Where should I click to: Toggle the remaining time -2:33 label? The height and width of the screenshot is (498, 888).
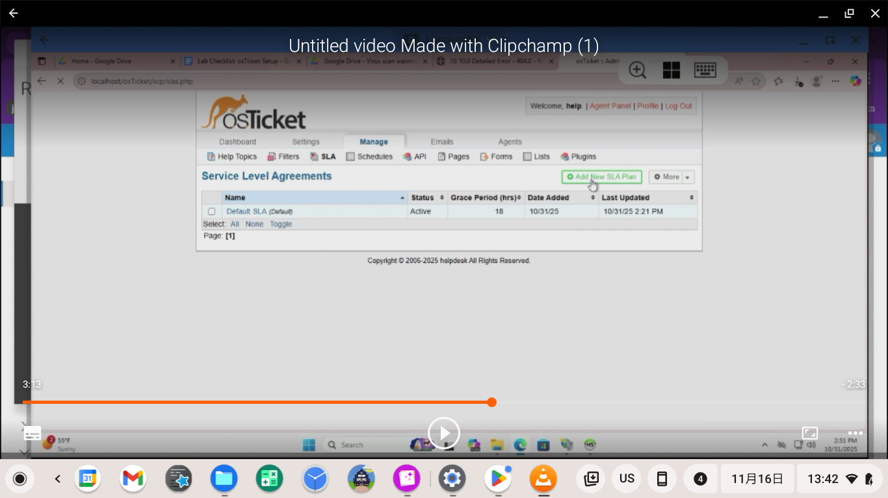(854, 384)
